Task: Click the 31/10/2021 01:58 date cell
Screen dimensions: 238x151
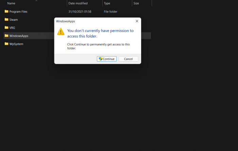Action: (x=80, y=12)
